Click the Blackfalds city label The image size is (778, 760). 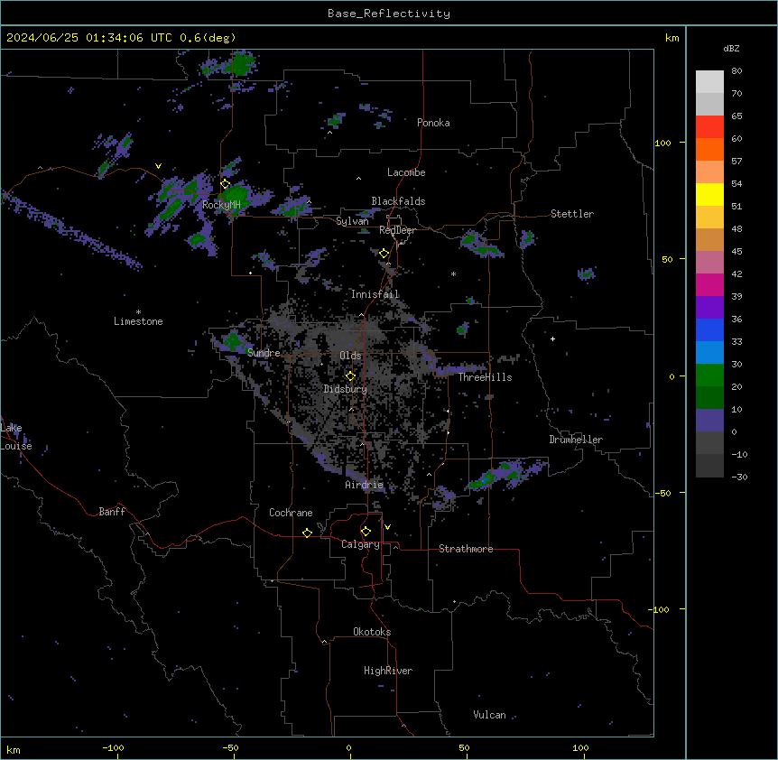coord(398,201)
